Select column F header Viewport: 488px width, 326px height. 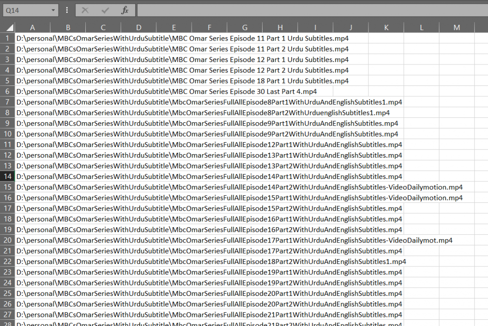[x=209, y=27]
